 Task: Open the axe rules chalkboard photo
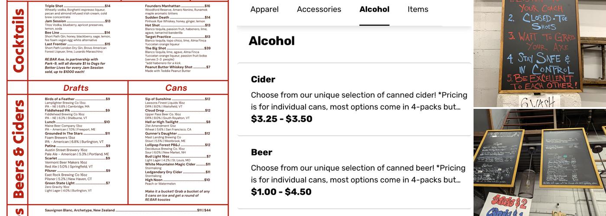(x=540, y=53)
